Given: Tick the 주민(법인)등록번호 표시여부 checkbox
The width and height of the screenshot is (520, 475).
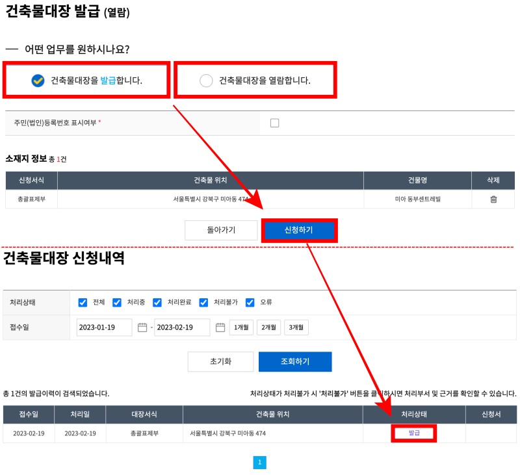Looking at the screenshot, I should pyautogui.click(x=274, y=123).
